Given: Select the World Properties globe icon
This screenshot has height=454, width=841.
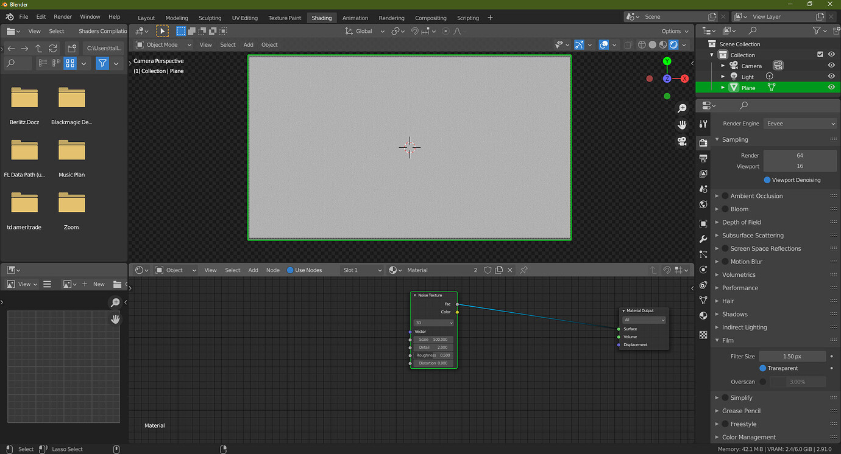Looking at the screenshot, I should point(703,204).
